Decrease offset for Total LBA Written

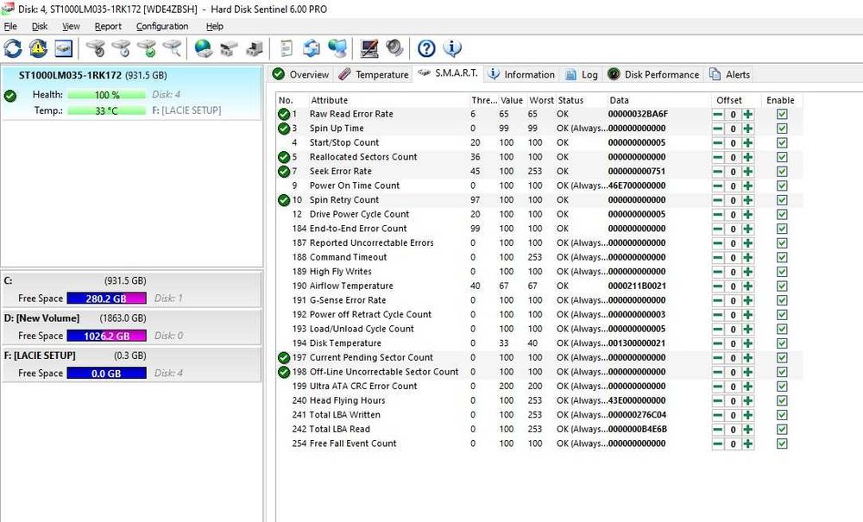(x=718, y=415)
